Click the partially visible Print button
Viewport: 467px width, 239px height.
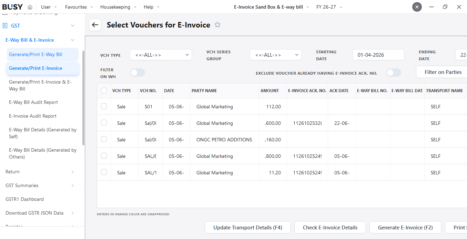click(x=456, y=227)
